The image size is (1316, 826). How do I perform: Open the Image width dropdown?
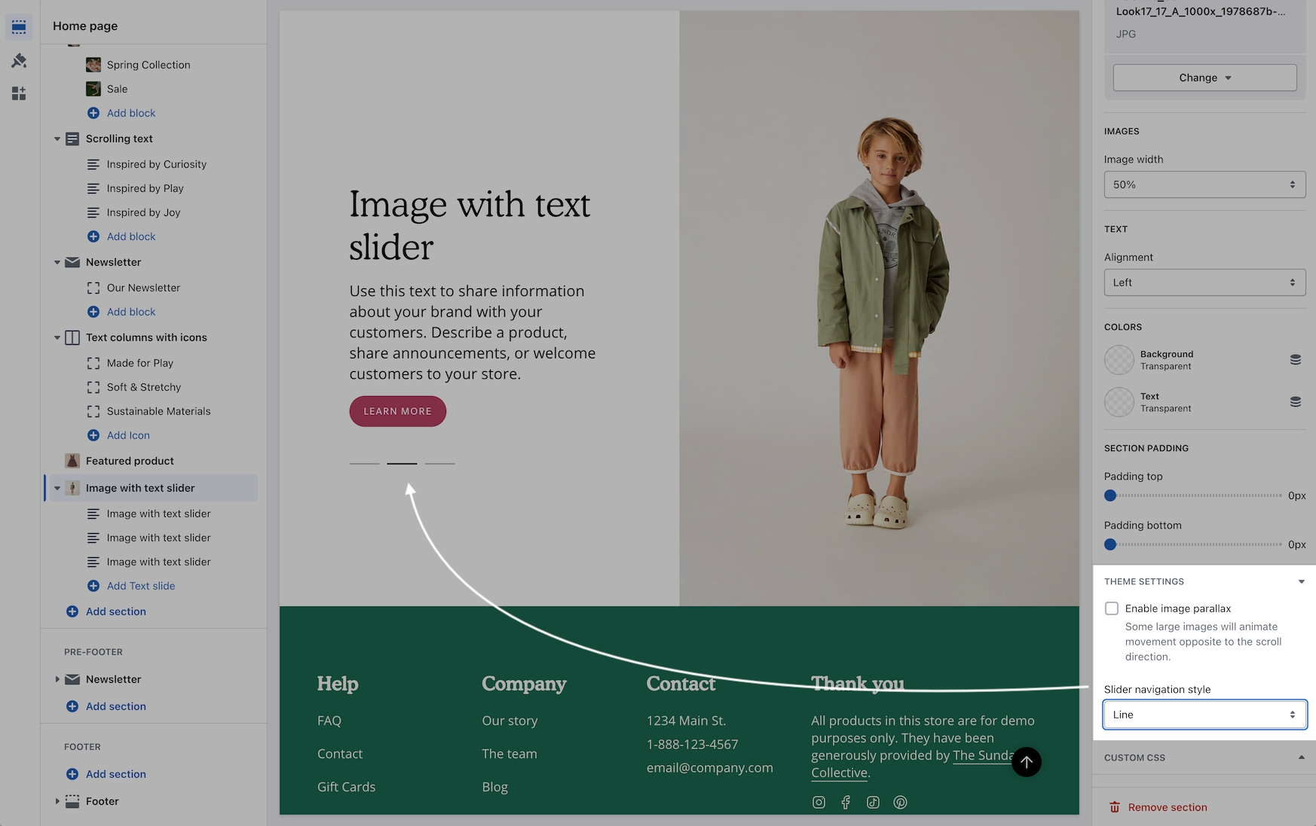tap(1204, 184)
